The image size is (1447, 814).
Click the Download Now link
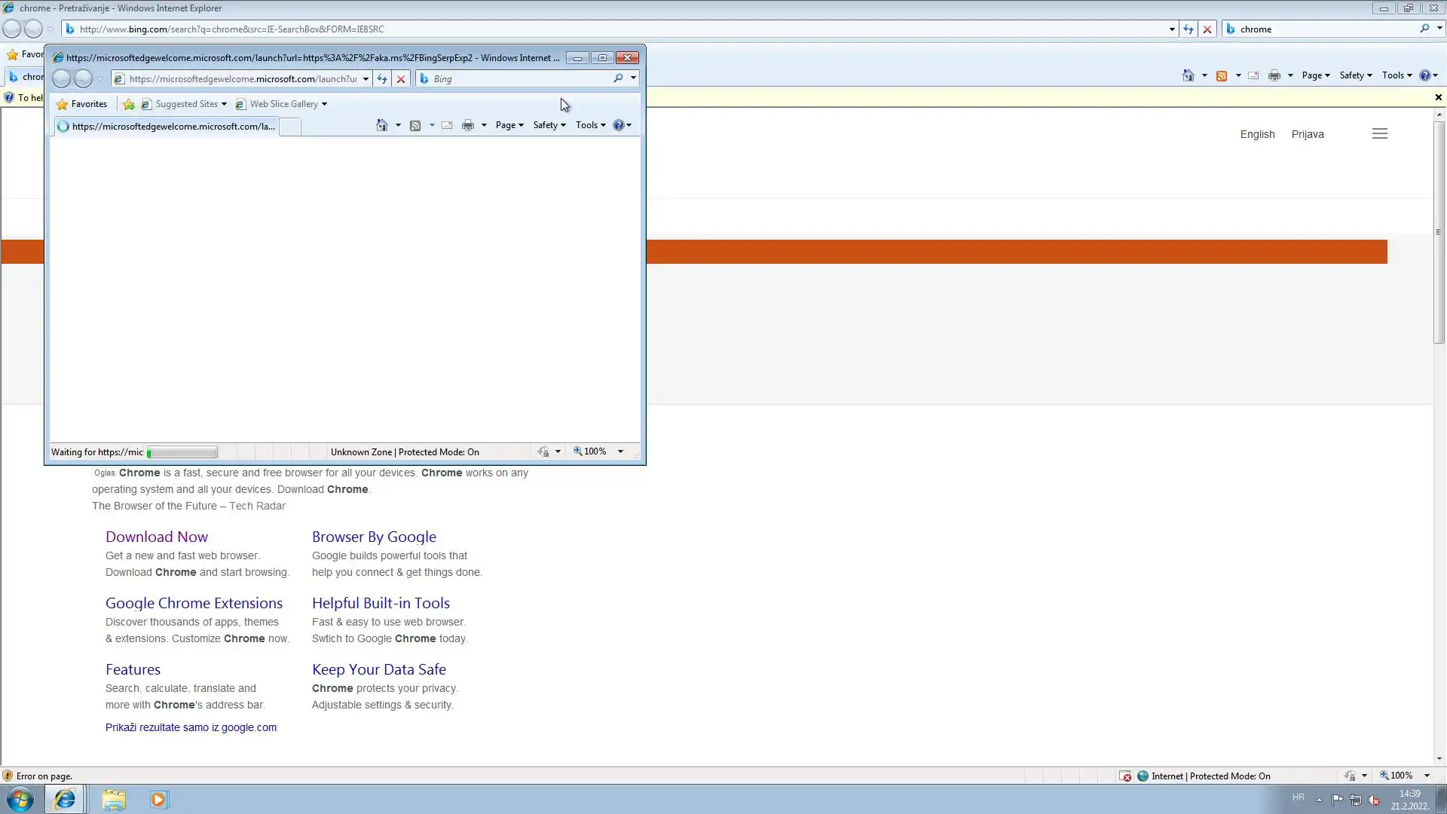tap(157, 537)
